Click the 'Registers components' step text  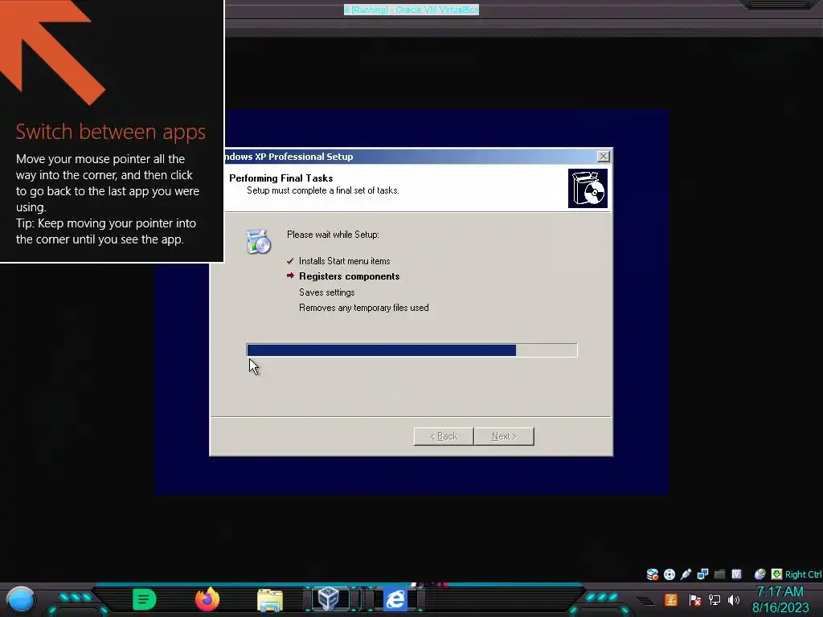click(349, 276)
